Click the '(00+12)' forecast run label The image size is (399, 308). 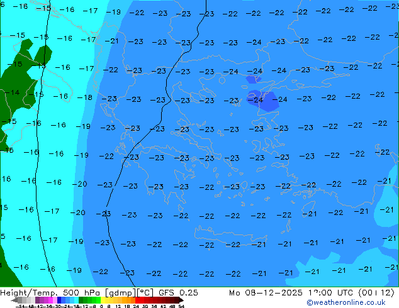coord(376,293)
